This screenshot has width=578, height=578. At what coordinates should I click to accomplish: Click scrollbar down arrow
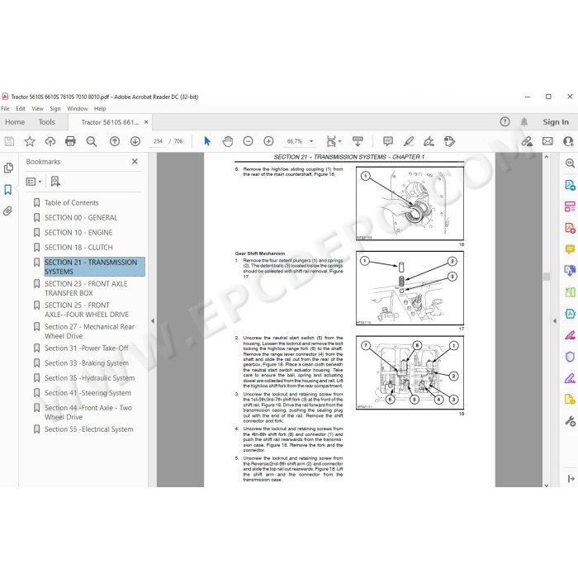547,486
